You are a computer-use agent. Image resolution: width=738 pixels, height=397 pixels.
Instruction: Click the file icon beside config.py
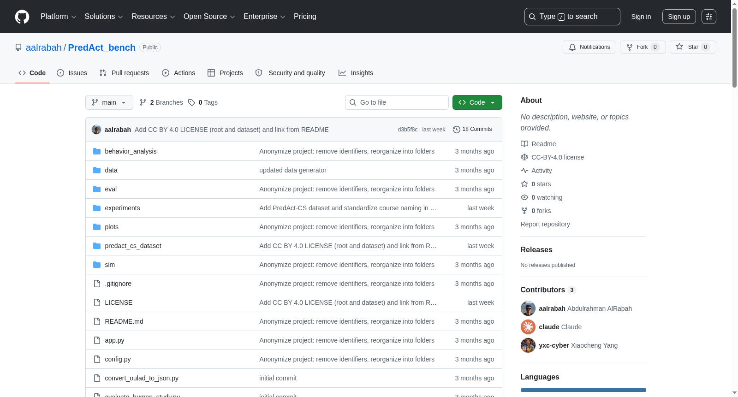[97, 359]
